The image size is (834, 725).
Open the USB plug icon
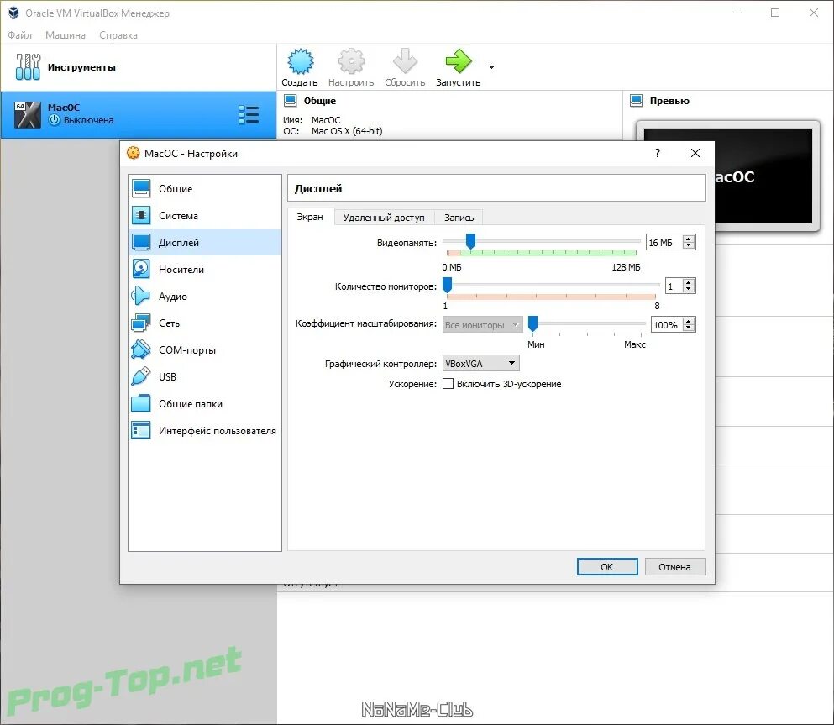(141, 376)
